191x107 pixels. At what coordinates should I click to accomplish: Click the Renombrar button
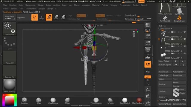tap(165, 72)
